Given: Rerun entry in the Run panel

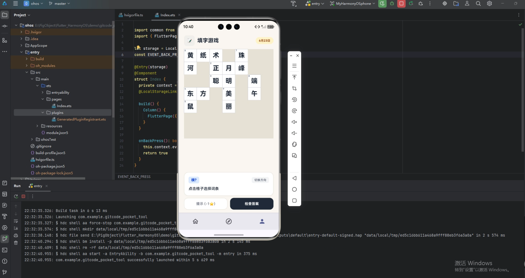Looking at the screenshot, I should click(x=16, y=196).
